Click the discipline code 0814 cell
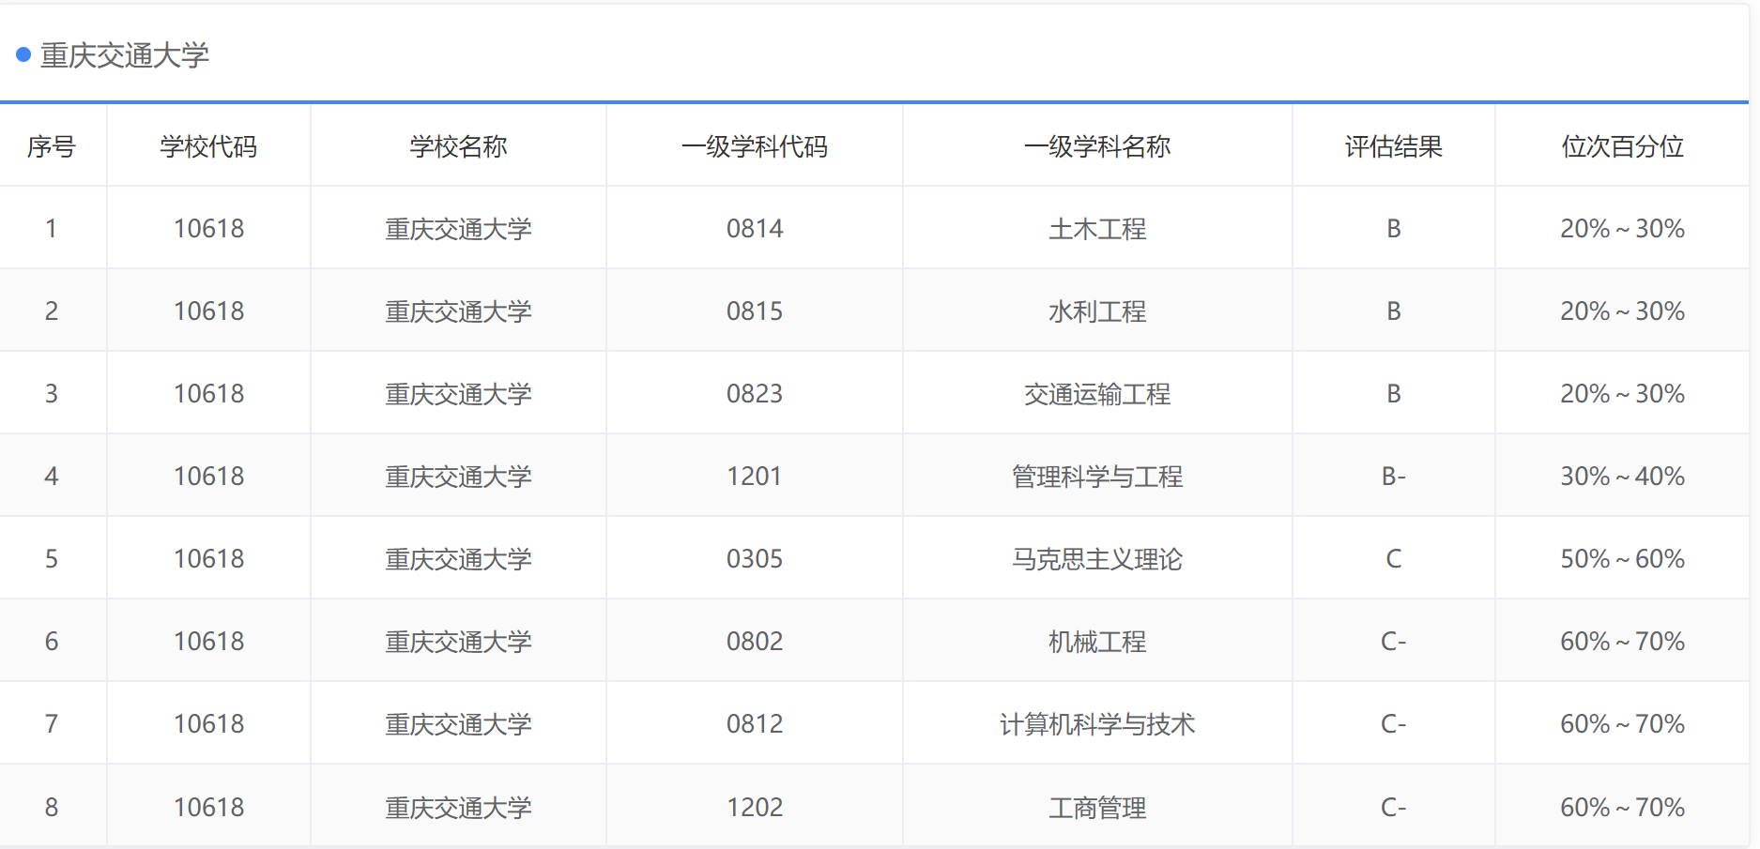The width and height of the screenshot is (1760, 849). 754,228
